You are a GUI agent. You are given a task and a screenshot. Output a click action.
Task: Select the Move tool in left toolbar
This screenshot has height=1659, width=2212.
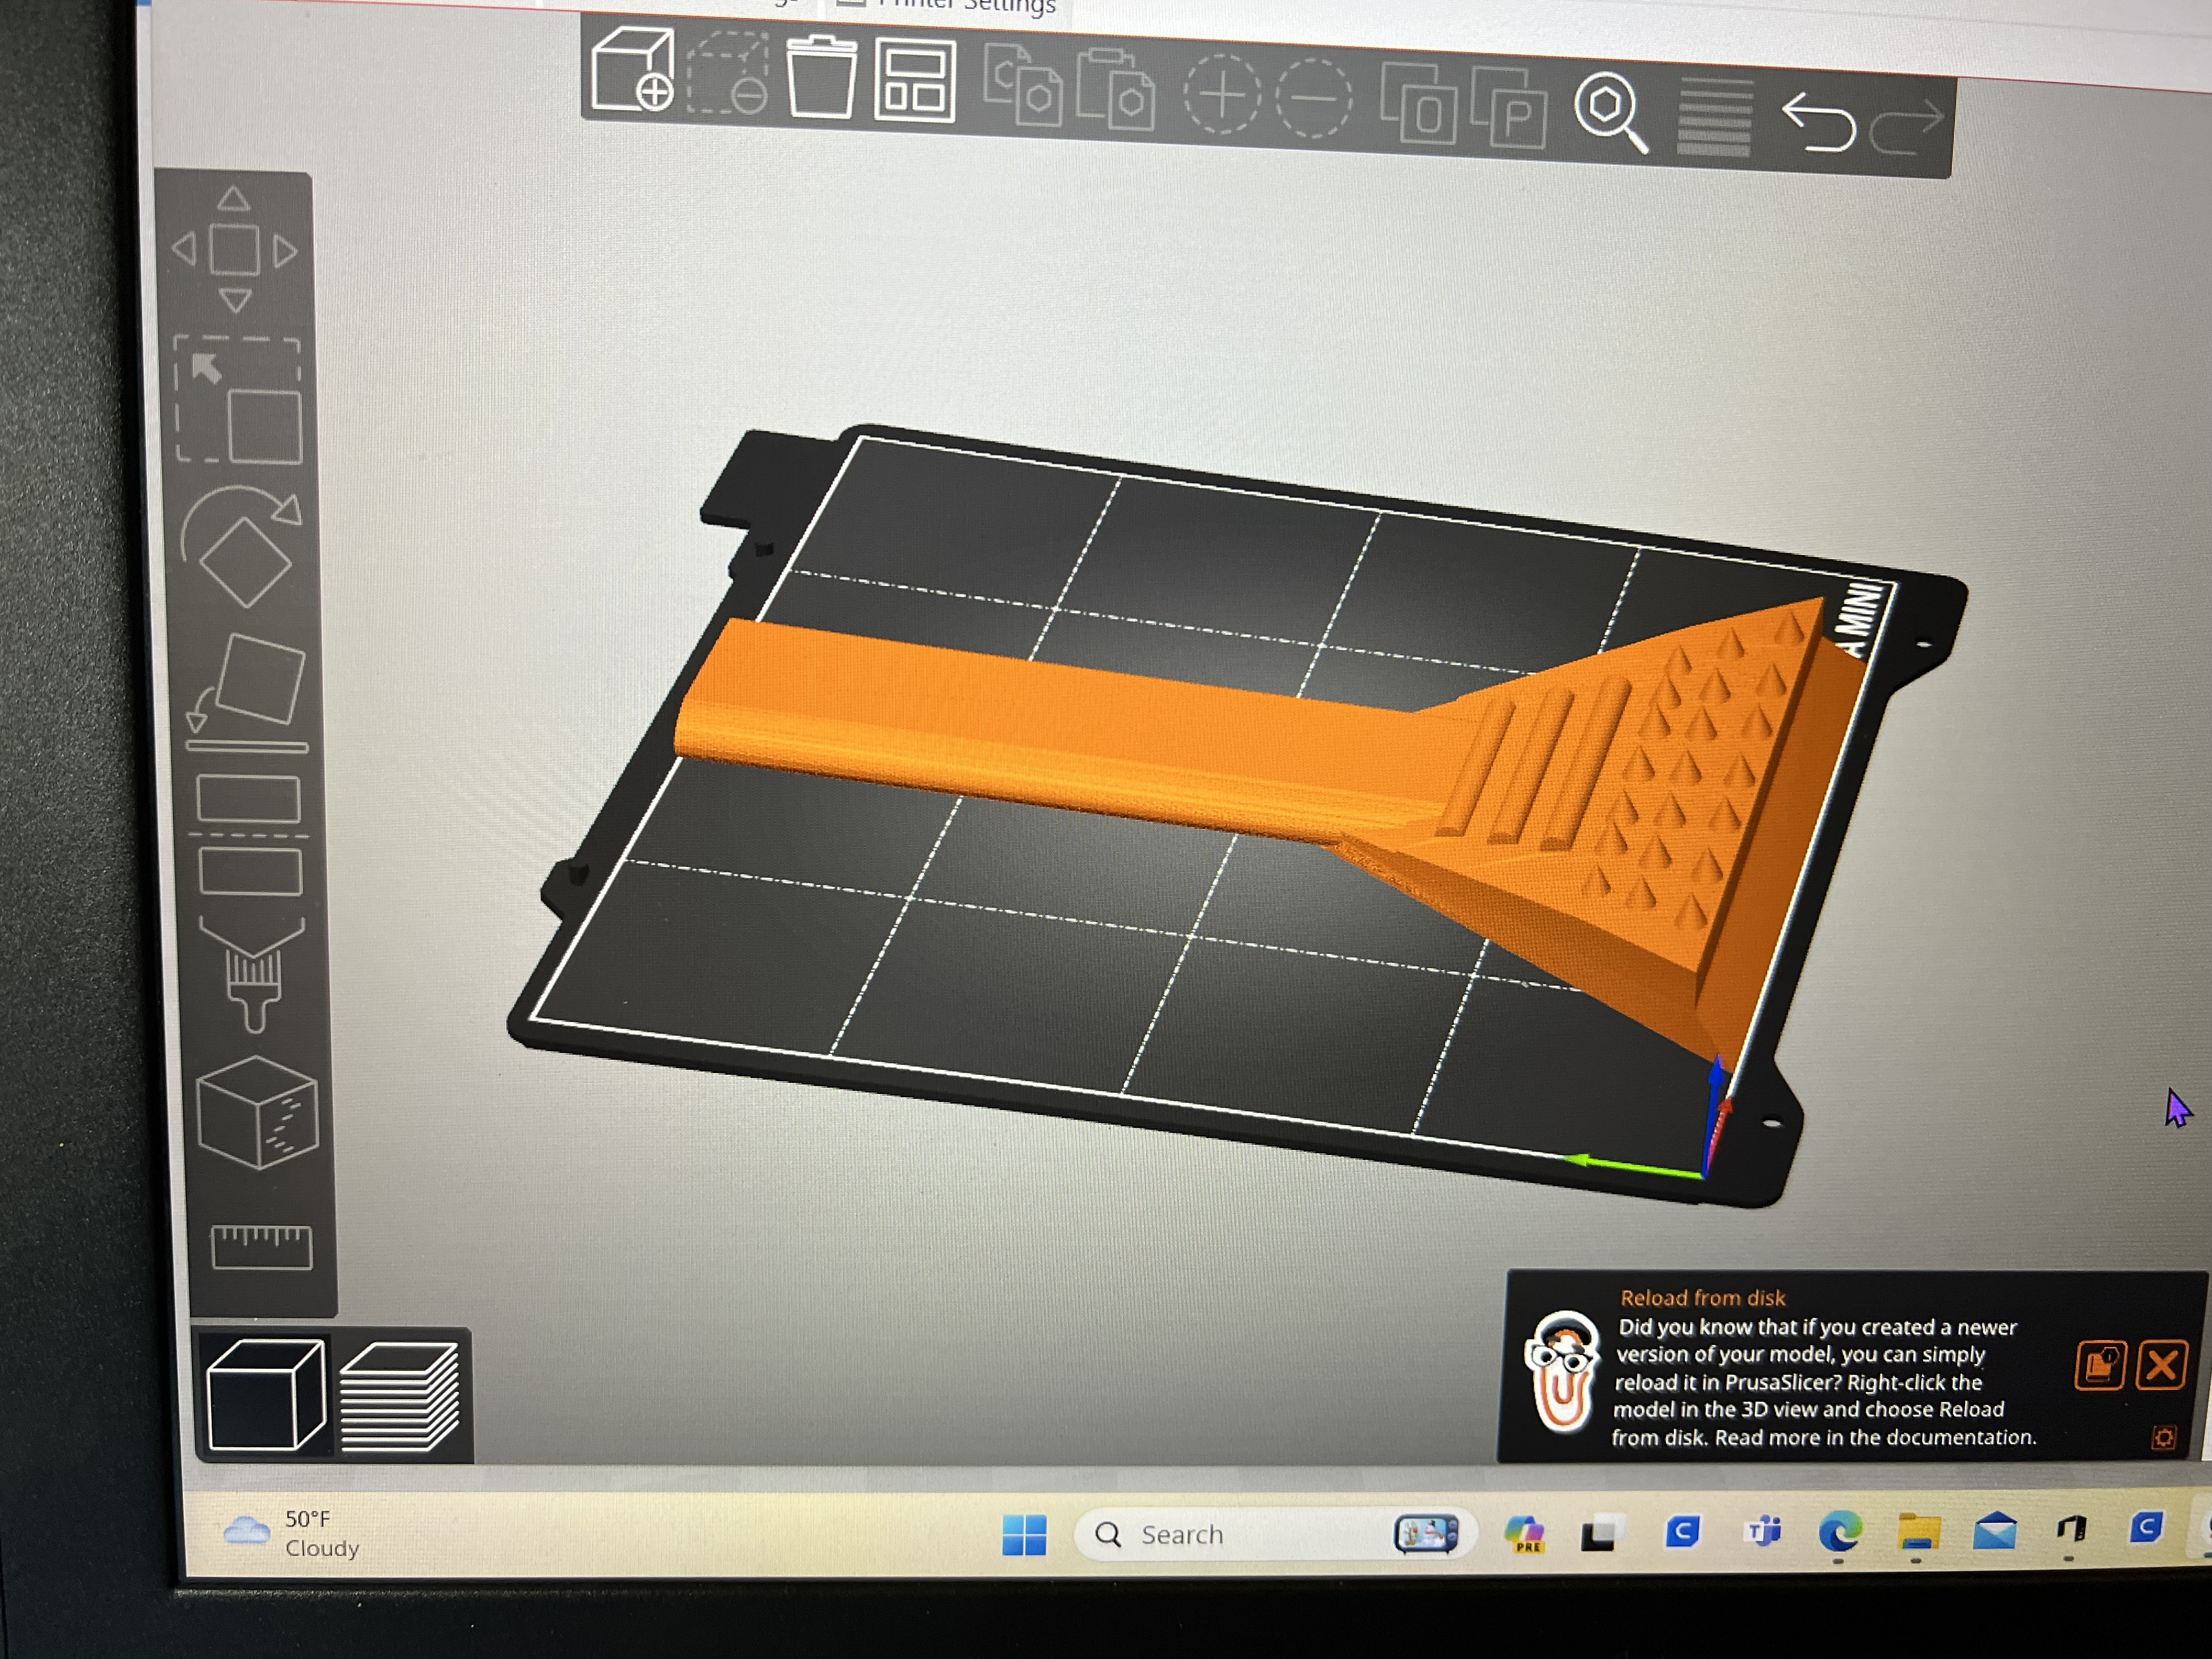pos(235,250)
